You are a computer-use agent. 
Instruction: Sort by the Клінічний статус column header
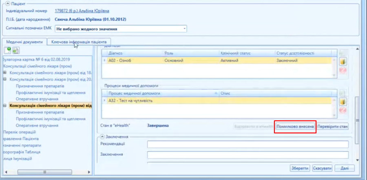[x=247, y=53]
